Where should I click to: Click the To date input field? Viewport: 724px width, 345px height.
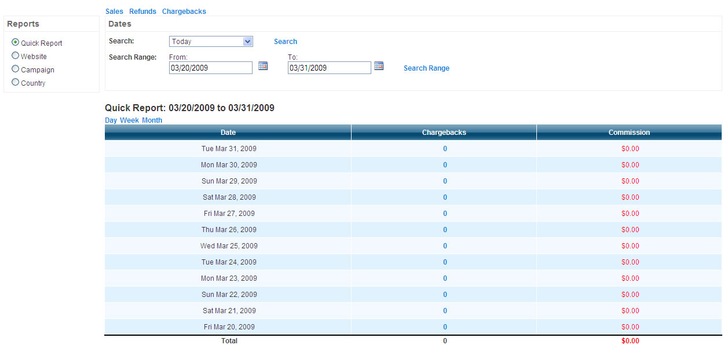tap(329, 68)
